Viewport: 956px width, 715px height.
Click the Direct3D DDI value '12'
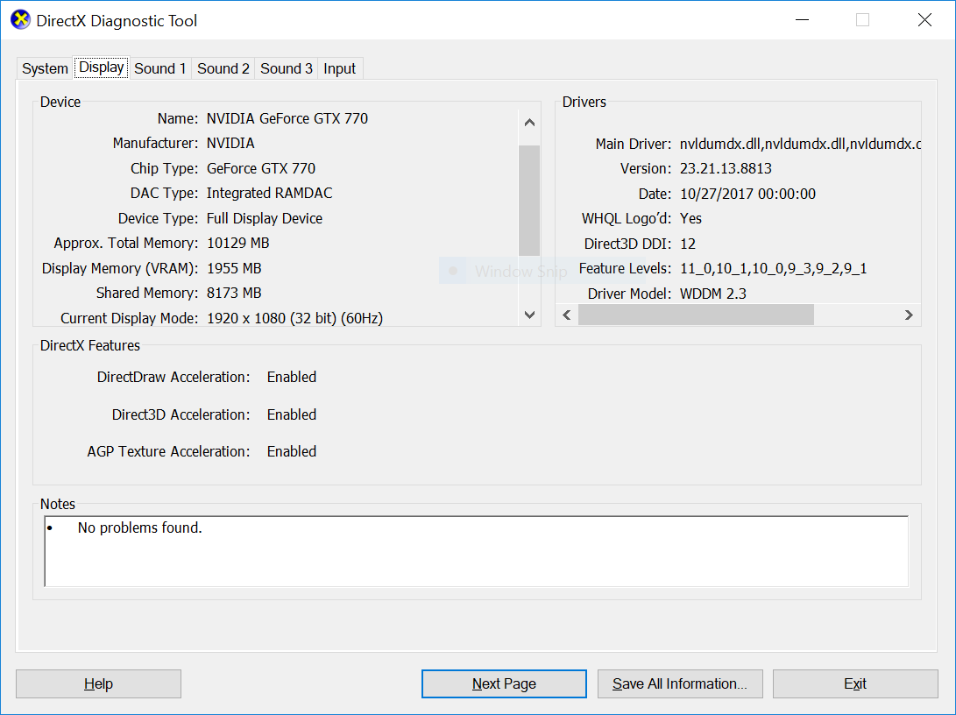688,244
